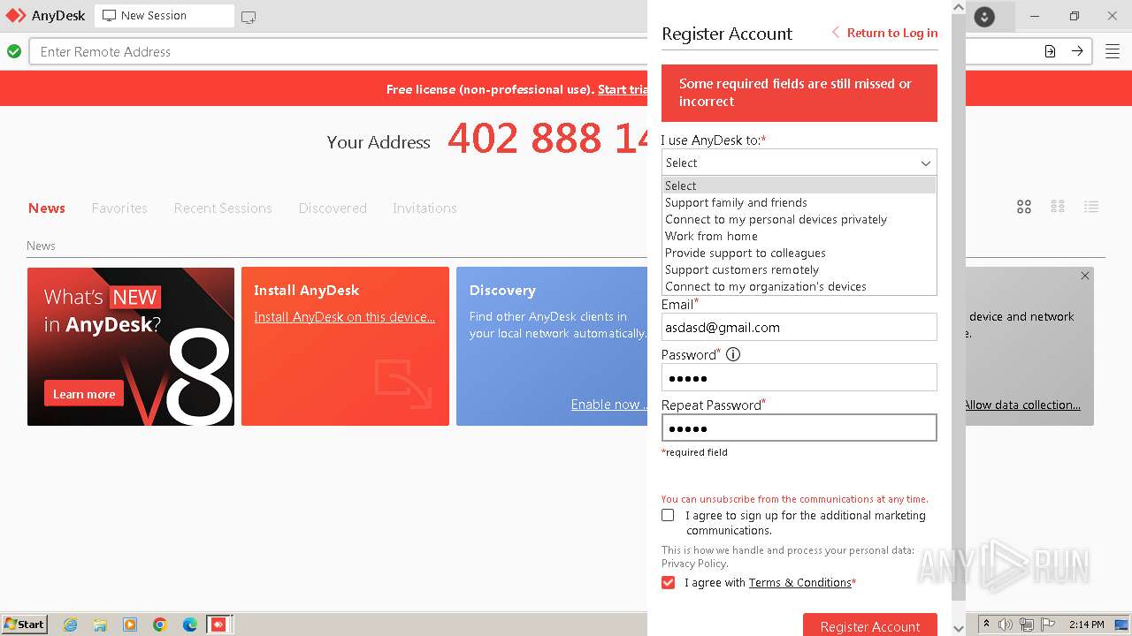This screenshot has height=636, width=1132.
Task: Click the dark round dropdown icon in title bar
Action: click(984, 16)
